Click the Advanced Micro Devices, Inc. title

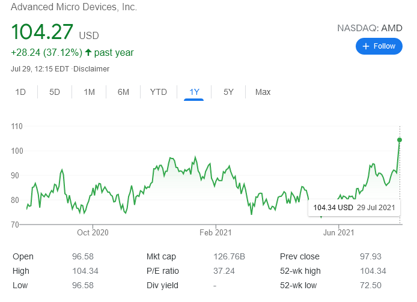pos(74,7)
